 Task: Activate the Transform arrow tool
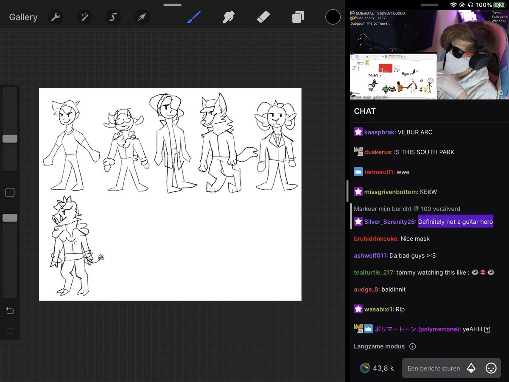[x=142, y=17]
